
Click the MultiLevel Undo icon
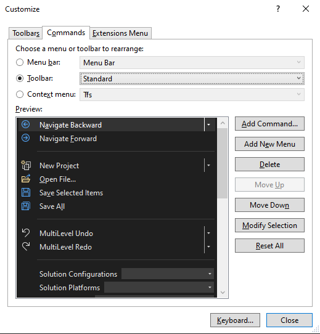click(x=26, y=232)
